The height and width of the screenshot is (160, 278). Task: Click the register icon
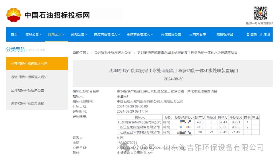pyautogui.click(x=261, y=34)
